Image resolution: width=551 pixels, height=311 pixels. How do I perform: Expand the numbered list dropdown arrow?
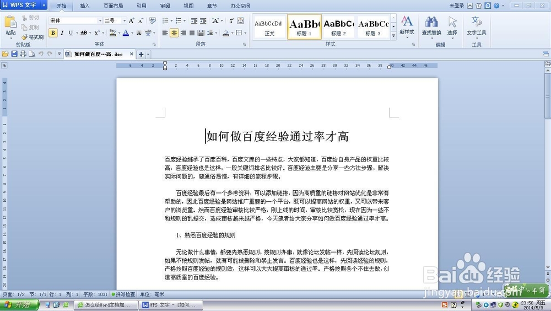pos(185,21)
